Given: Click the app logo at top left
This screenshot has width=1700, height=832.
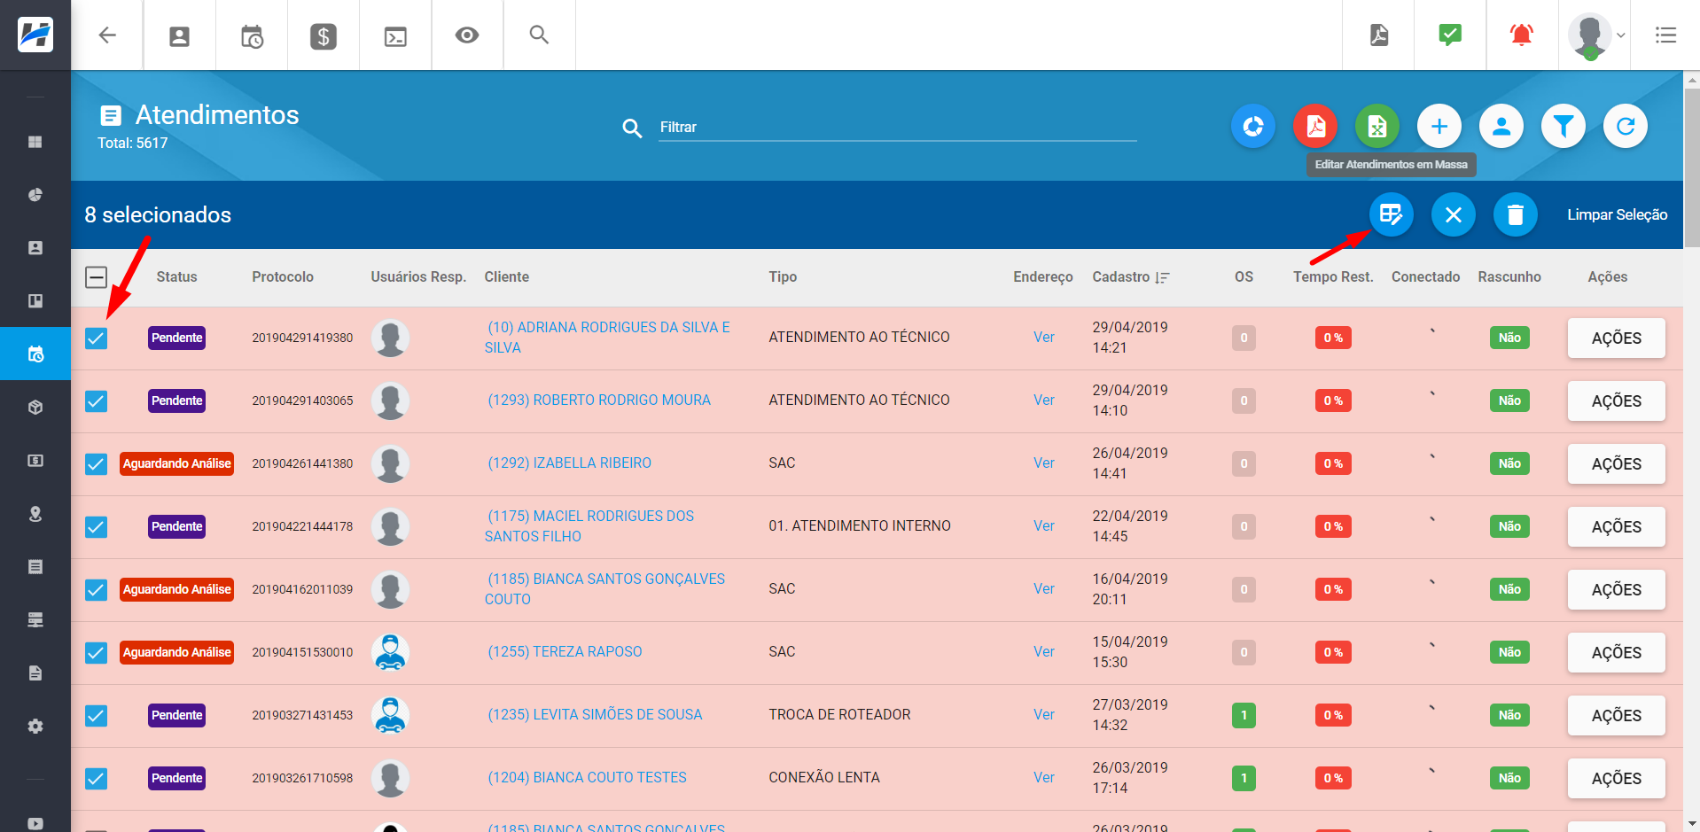Looking at the screenshot, I should click(x=35, y=35).
